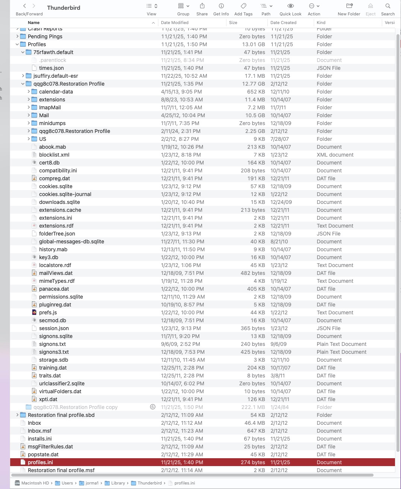Select the Inbox.msf file

pyautogui.click(x=39, y=431)
